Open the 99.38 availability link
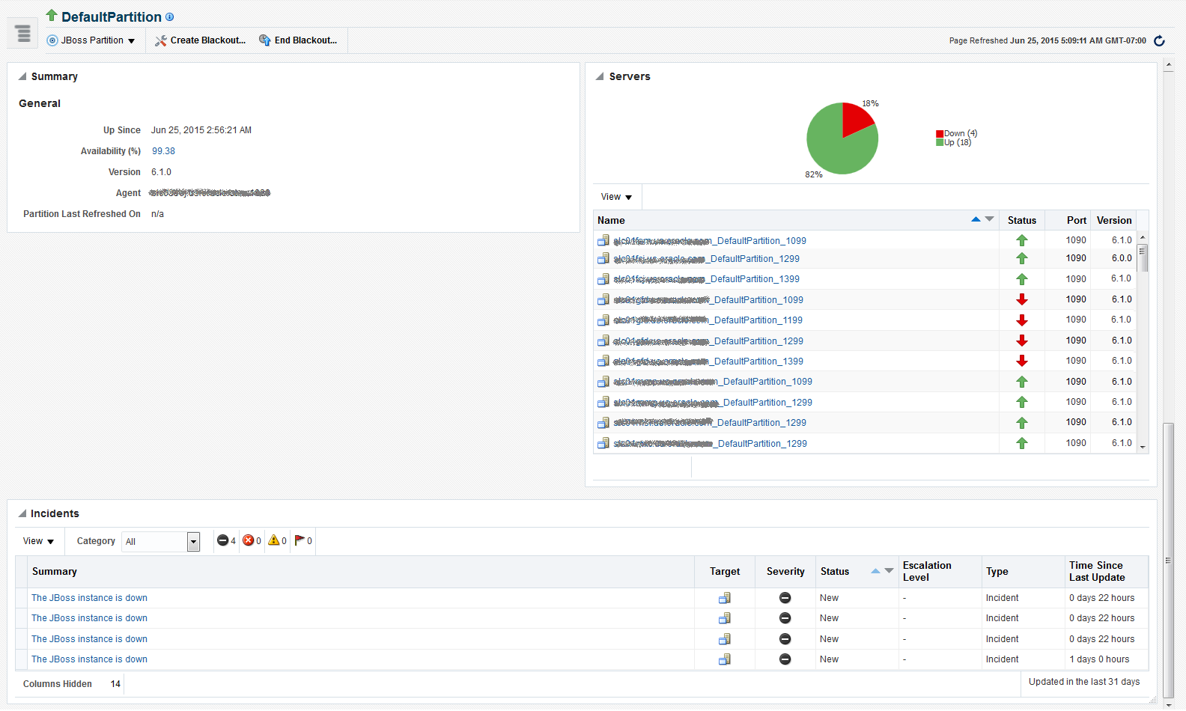Viewport: 1186px width, 711px height. click(163, 151)
